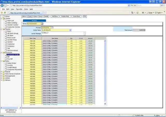Click the Delete button
Viewport: 166px width, 117px height.
click(x=46, y=16)
